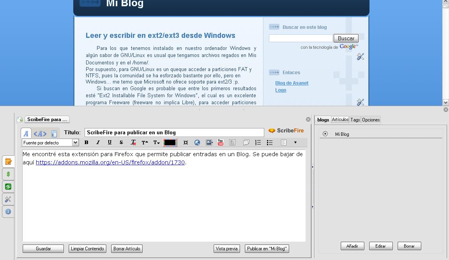This screenshot has width=449, height=260.
Task: Toggle bold formatting
Action: (x=86, y=142)
